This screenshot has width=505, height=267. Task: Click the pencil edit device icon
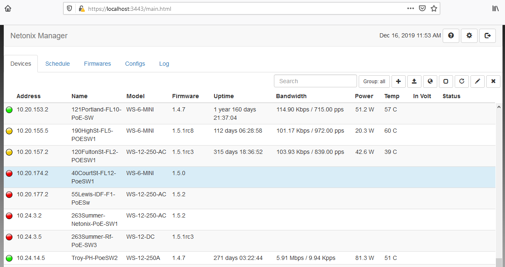pos(477,82)
